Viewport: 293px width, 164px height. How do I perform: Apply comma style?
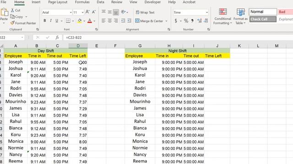click(x=192, y=20)
